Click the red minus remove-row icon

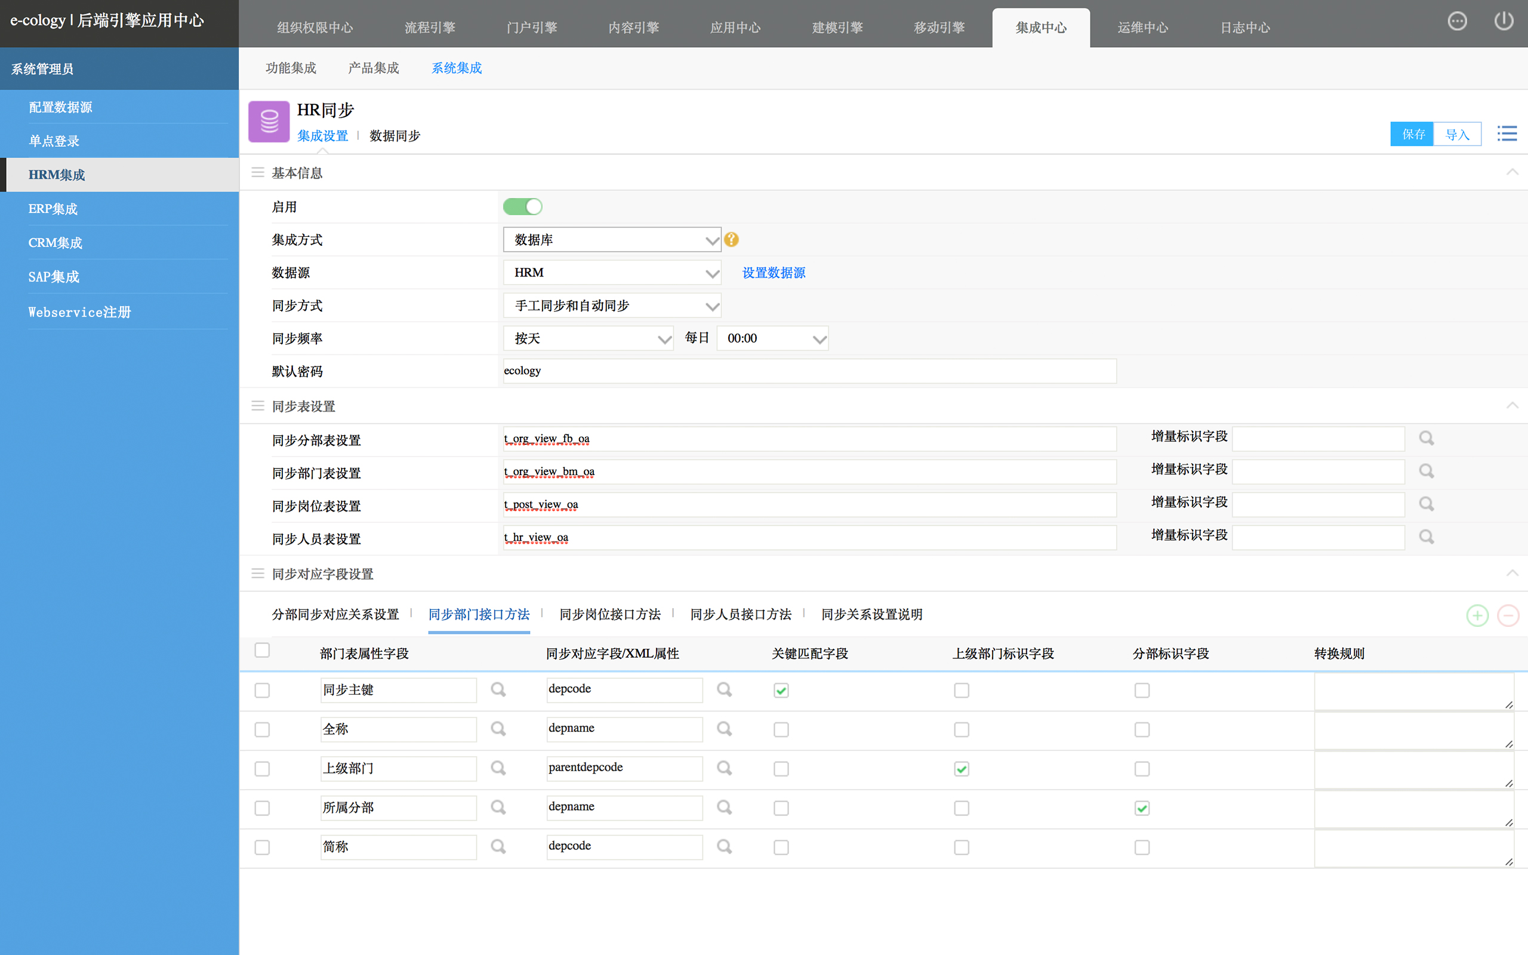click(1508, 615)
